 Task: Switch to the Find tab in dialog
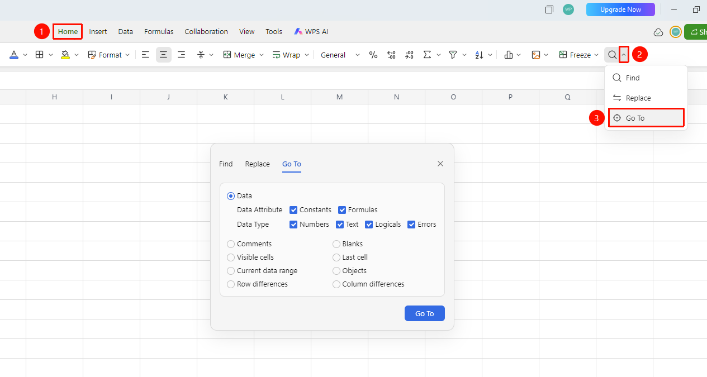(x=226, y=164)
